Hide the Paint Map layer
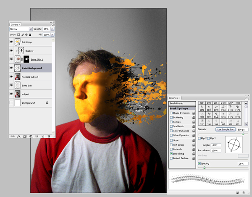Screen dimensions: 252x197 click(11, 42)
